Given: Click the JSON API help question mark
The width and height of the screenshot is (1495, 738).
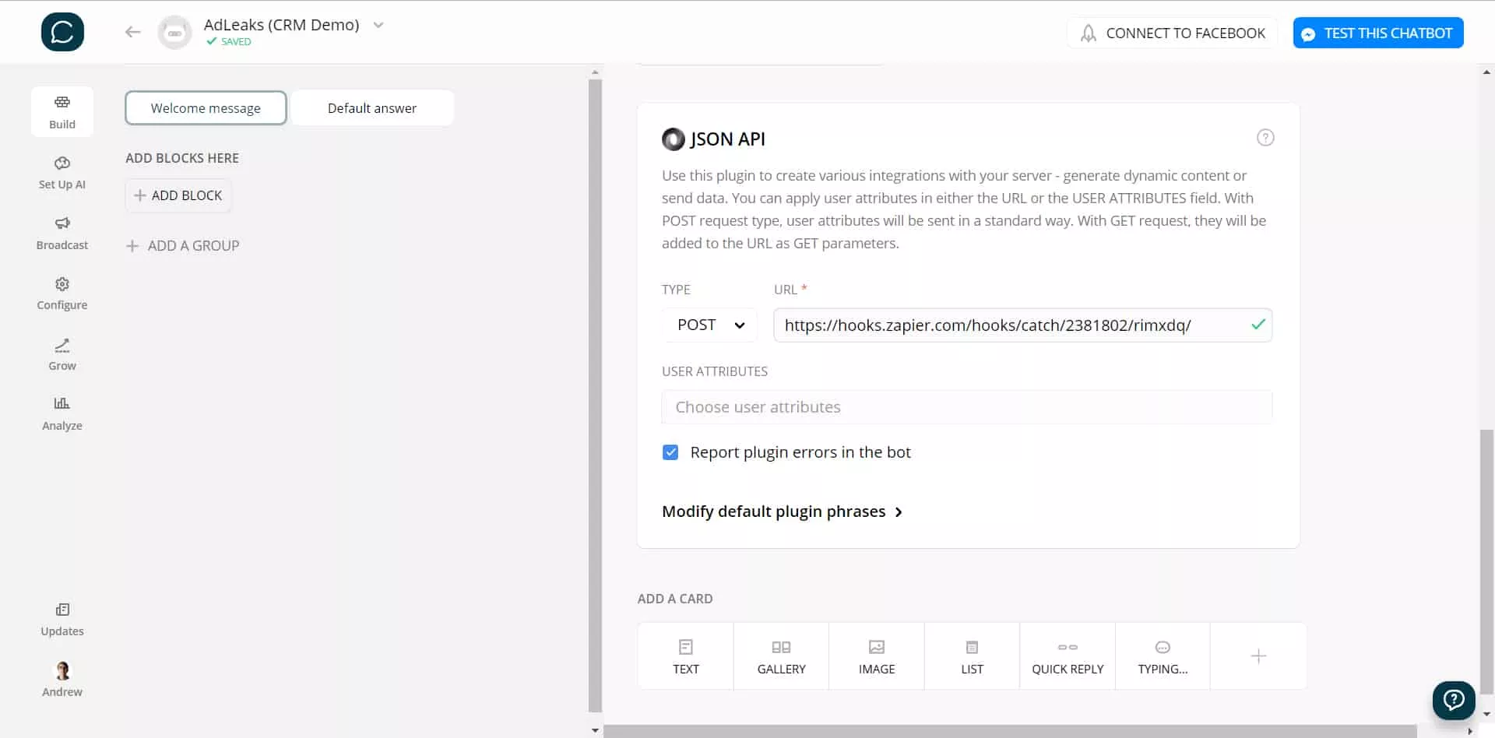Looking at the screenshot, I should [1265, 138].
